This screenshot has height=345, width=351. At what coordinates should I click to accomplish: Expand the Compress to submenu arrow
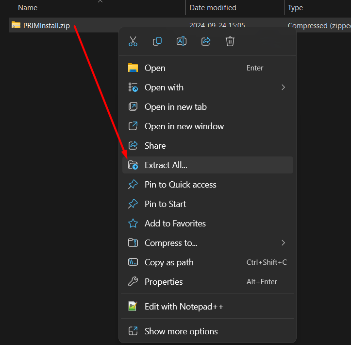pos(284,243)
